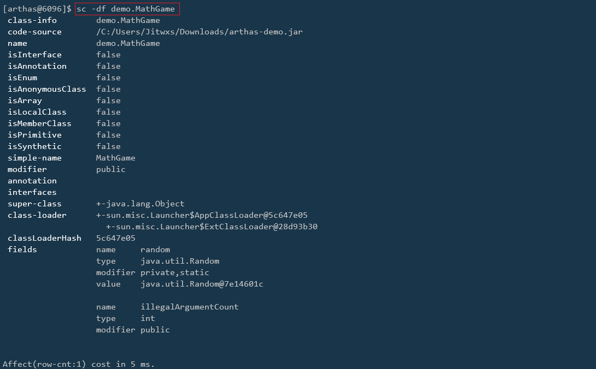Click the illegalArgumentCount field name
This screenshot has width=596, height=369.
coord(189,307)
